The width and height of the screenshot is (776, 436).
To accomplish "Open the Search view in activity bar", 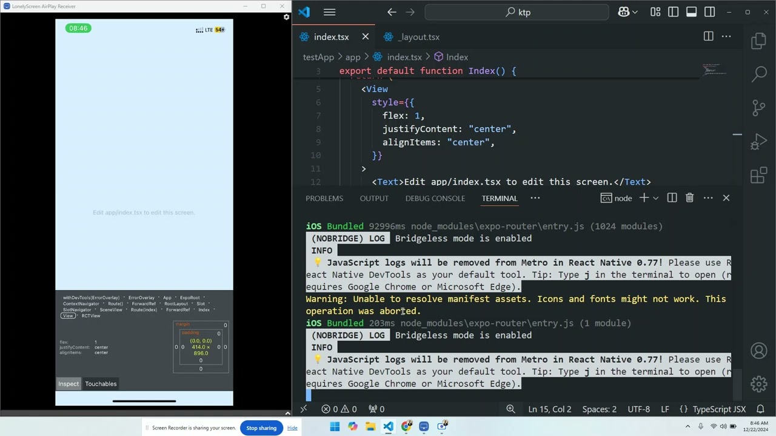I will coord(759,74).
